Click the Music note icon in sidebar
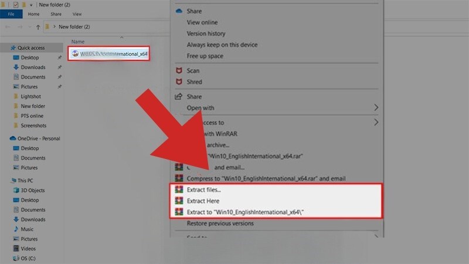This screenshot has width=469, height=264. pos(16,229)
